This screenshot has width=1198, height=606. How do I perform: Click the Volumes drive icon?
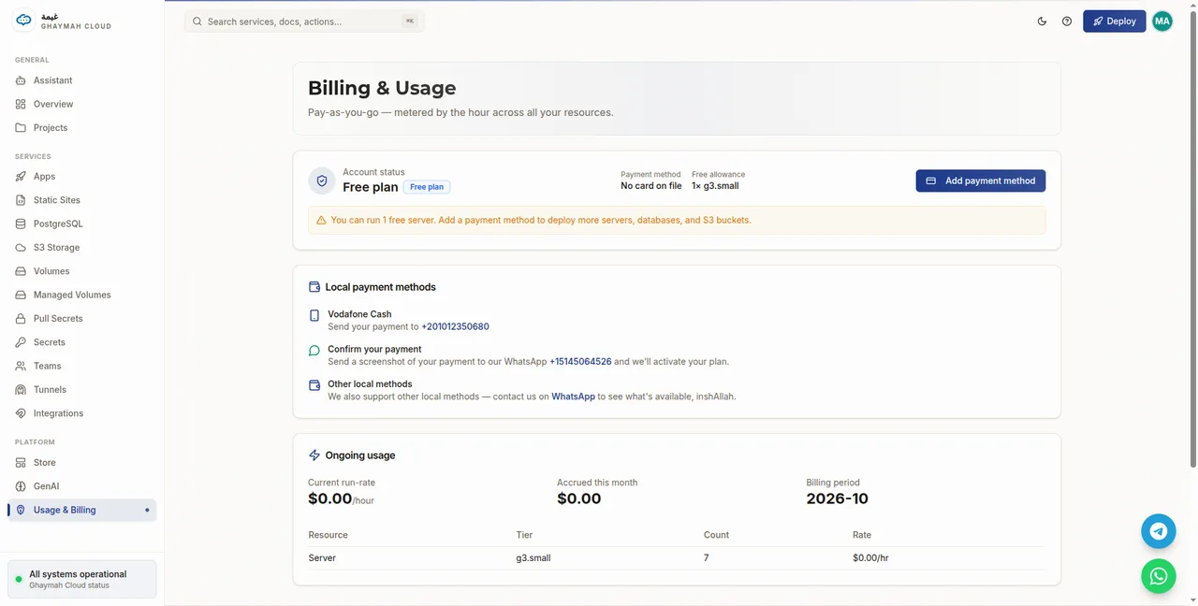[21, 271]
